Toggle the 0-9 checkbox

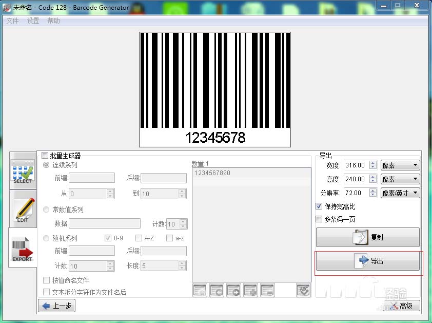coord(108,238)
